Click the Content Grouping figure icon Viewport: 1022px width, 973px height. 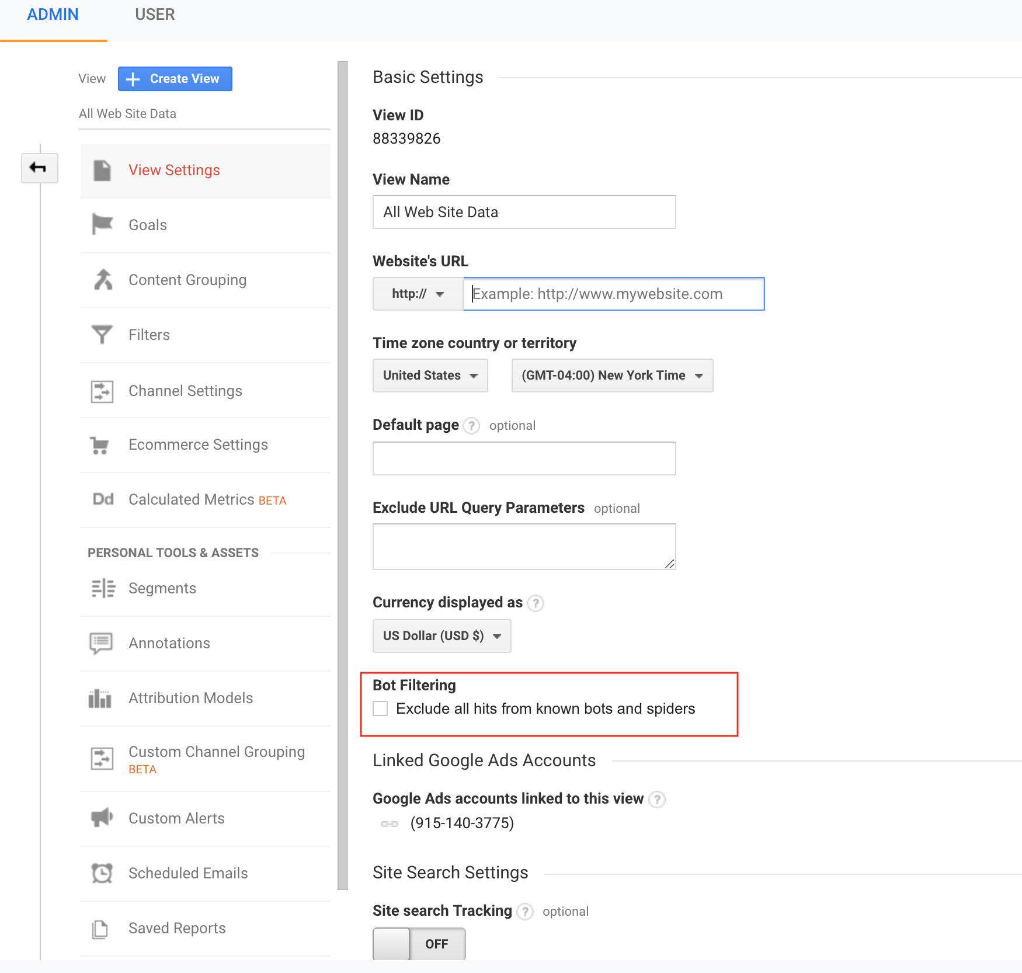103,280
